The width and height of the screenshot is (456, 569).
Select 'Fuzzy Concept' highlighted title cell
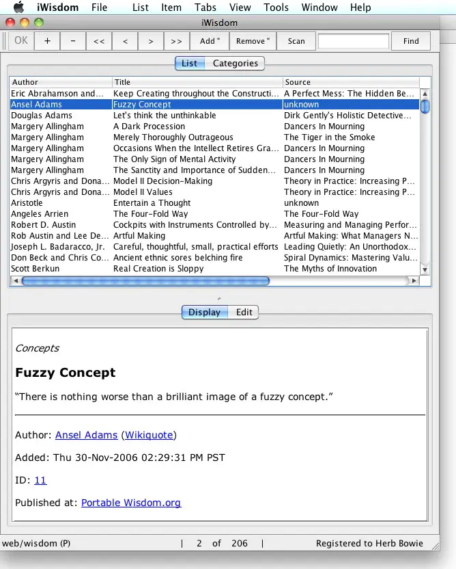pyautogui.click(x=197, y=105)
